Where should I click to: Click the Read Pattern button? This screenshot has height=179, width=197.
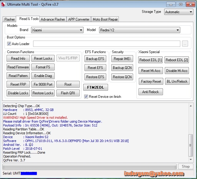click(x=18, y=76)
